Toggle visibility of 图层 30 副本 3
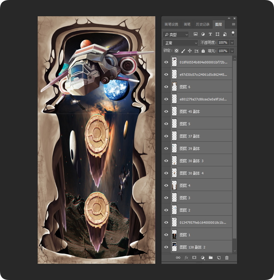Viewport: 274px width, 280px height. tap(166, 161)
